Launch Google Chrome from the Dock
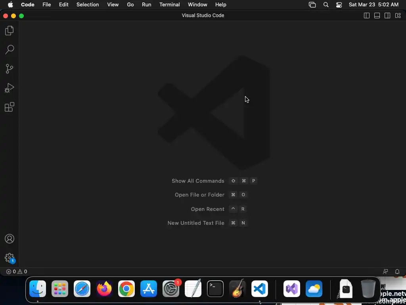The height and width of the screenshot is (305, 406). pos(126,289)
